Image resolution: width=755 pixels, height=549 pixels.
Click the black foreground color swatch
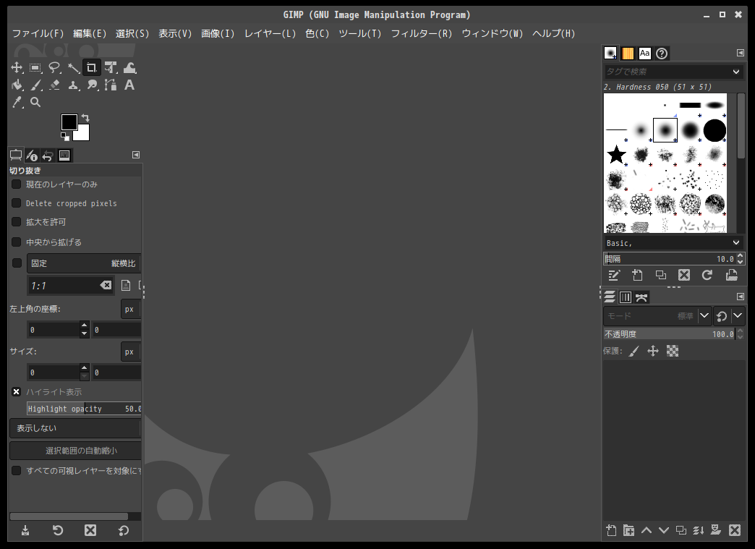click(69, 122)
